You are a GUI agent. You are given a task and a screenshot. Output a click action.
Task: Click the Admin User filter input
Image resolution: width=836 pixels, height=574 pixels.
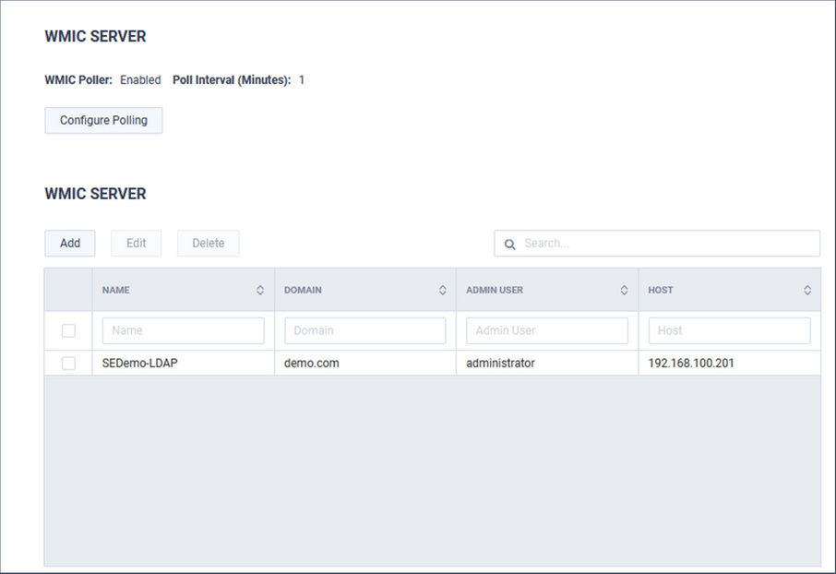[x=547, y=330]
